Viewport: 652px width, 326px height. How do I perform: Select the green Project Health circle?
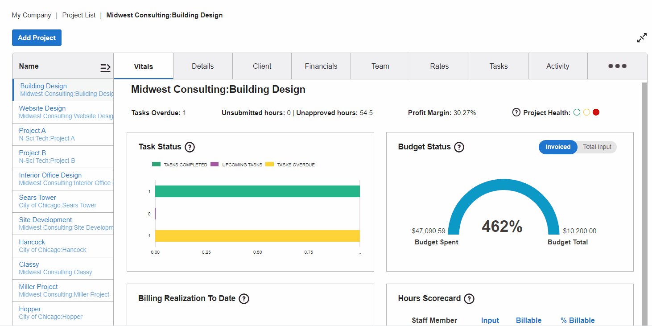[x=577, y=112]
